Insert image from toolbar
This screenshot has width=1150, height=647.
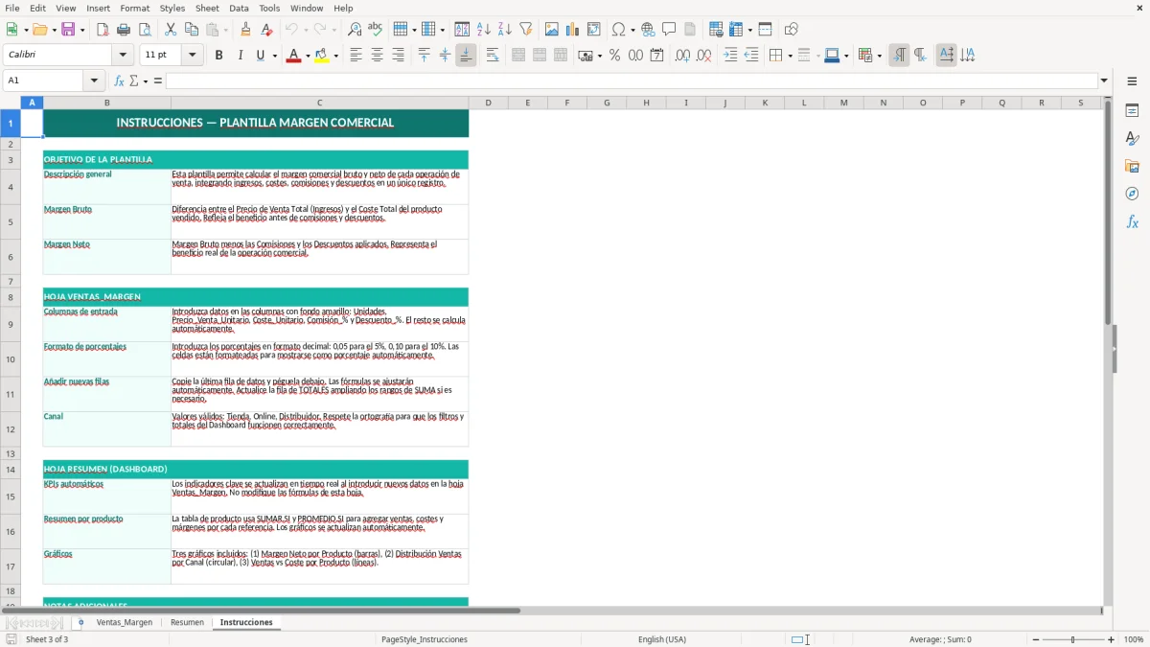coord(552,30)
